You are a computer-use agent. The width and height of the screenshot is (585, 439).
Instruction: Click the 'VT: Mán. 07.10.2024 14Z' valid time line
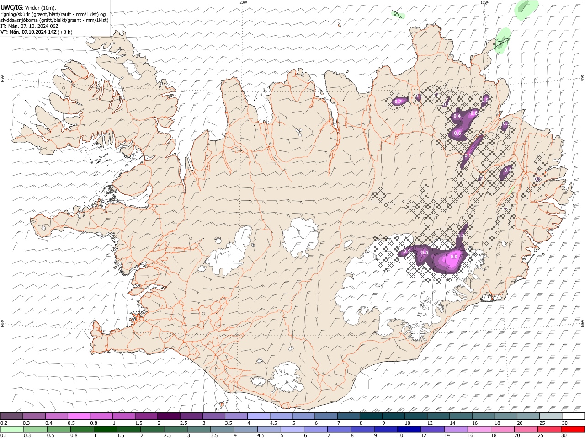(x=28, y=32)
